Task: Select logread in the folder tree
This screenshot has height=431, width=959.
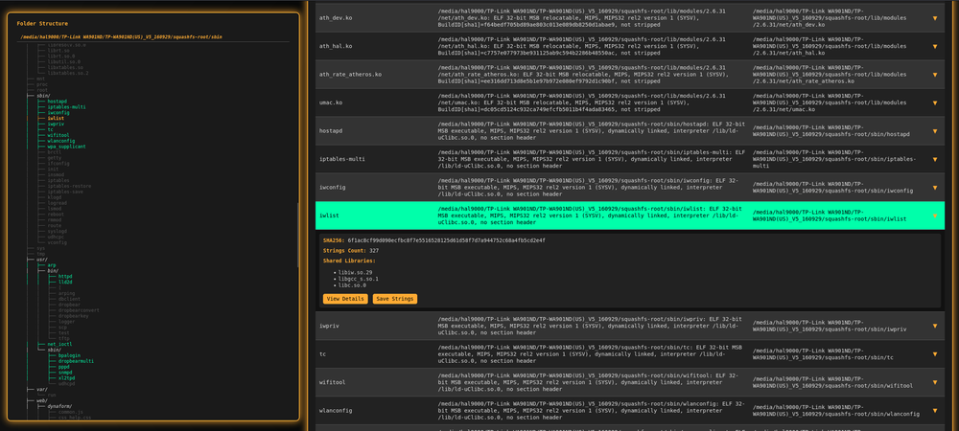Action: 57,203
